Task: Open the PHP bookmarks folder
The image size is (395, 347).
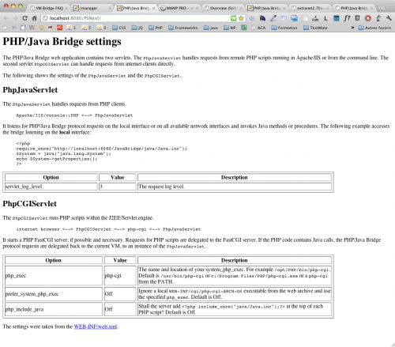Action: pyautogui.click(x=156, y=28)
